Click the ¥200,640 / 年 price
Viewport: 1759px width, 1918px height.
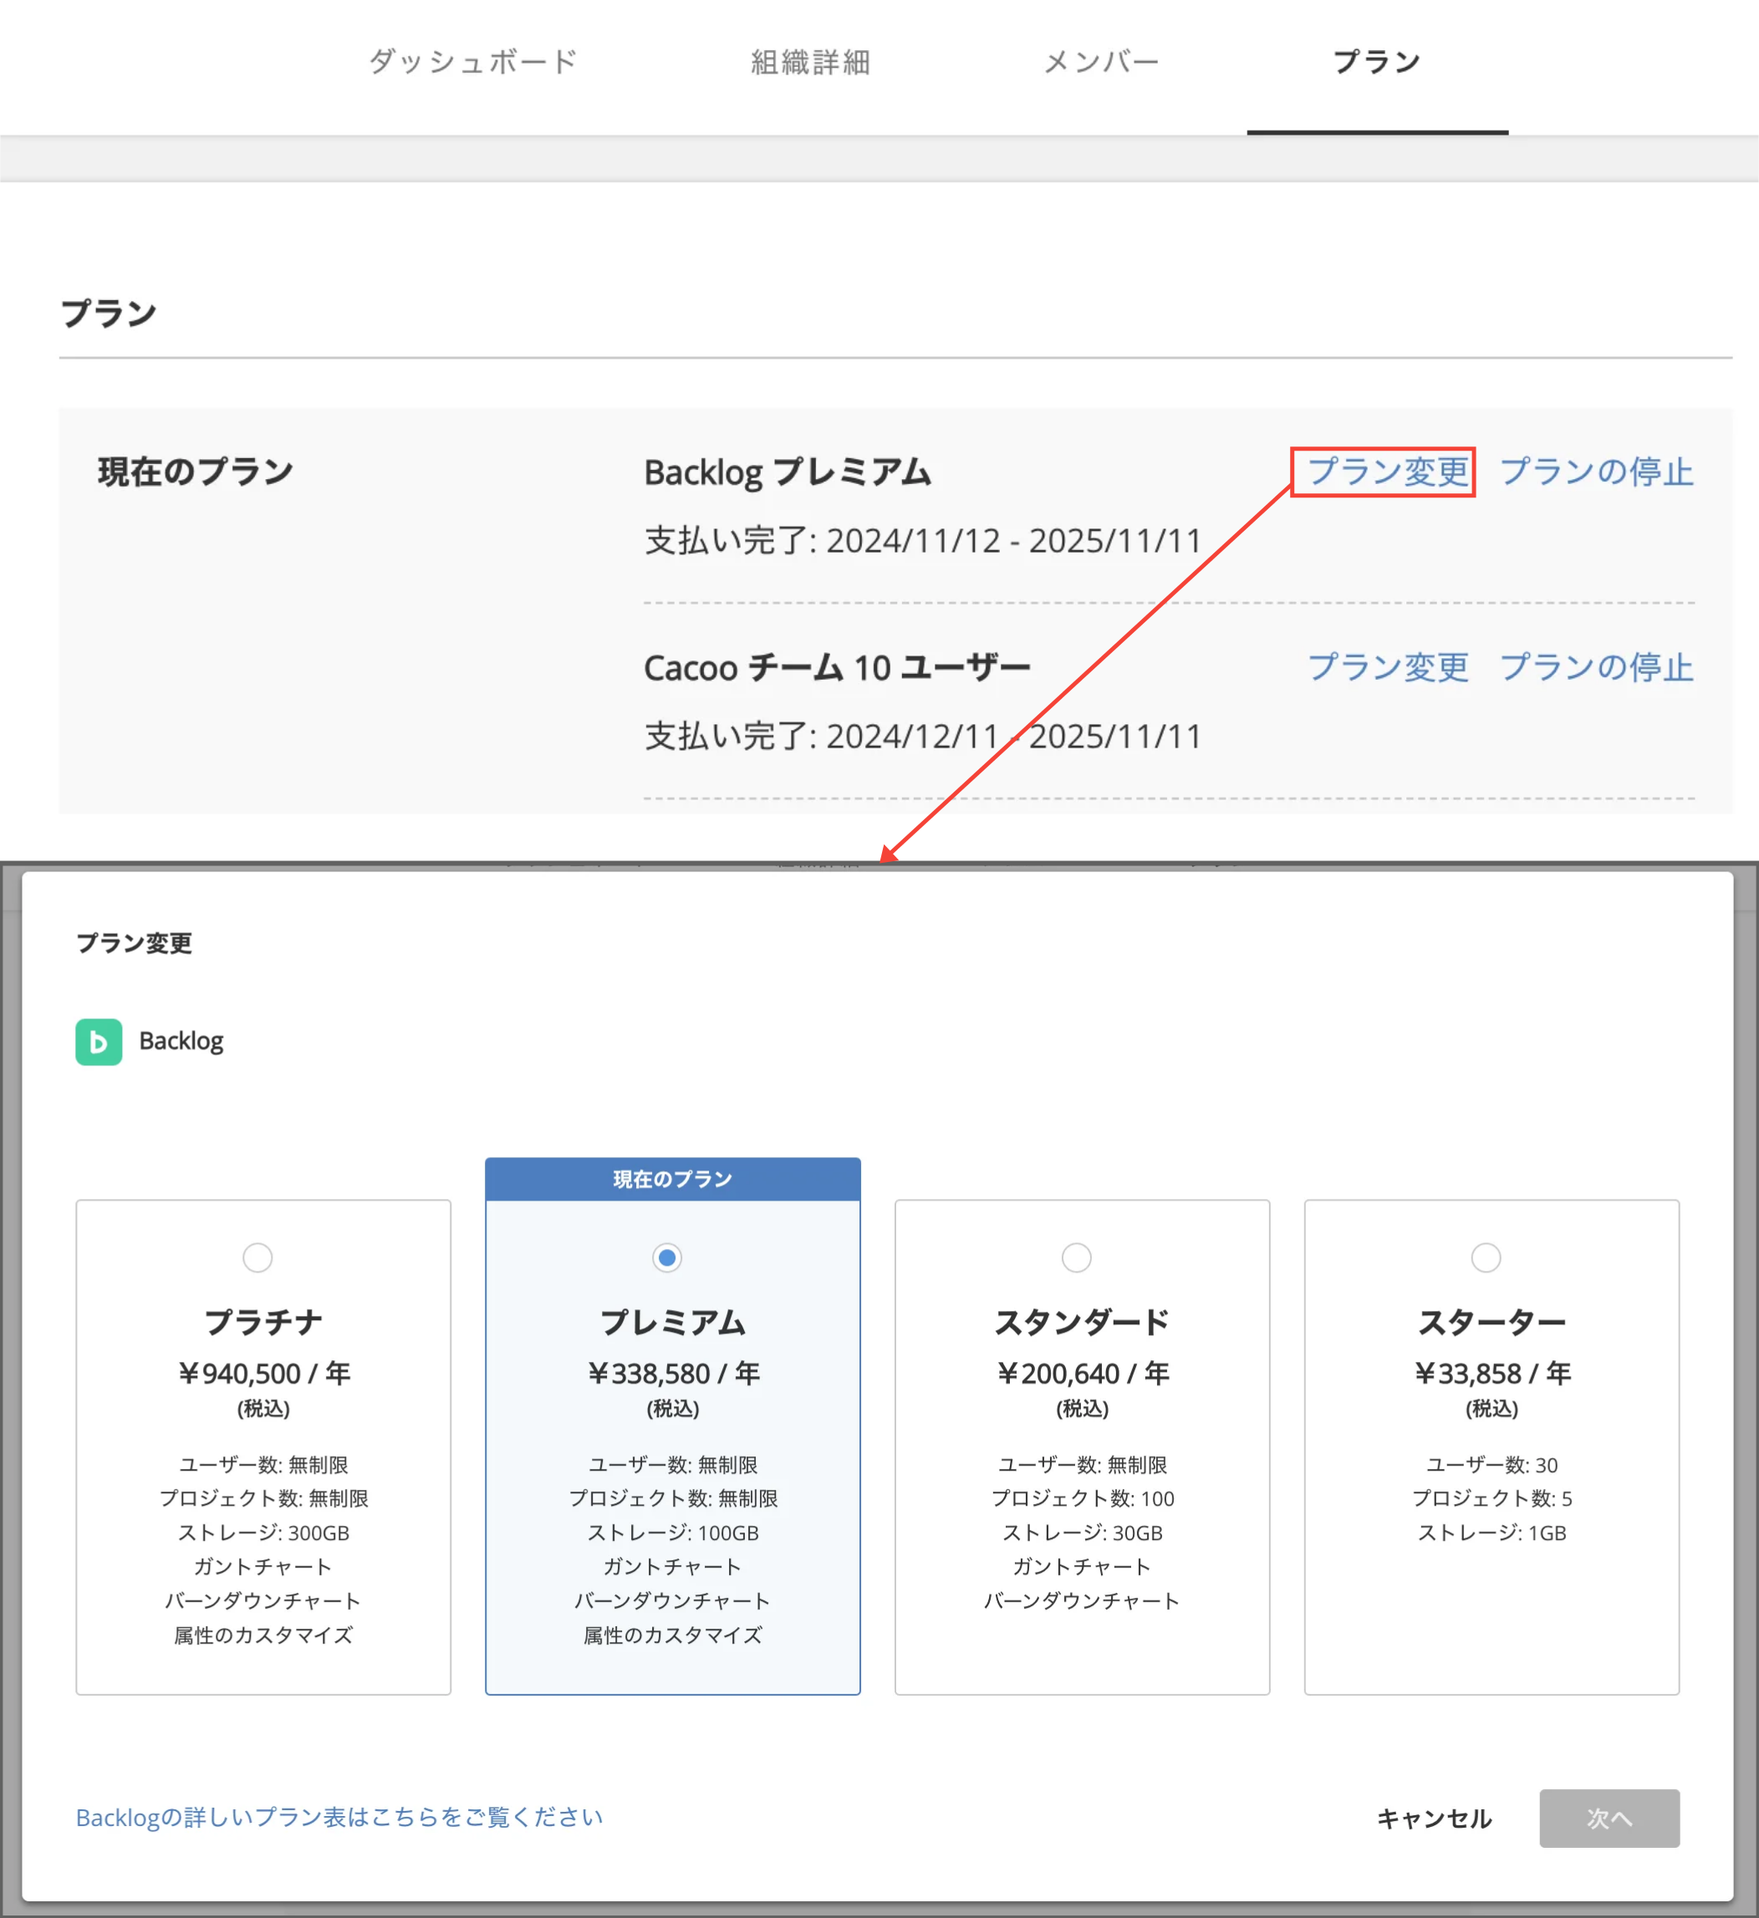tap(1083, 1374)
